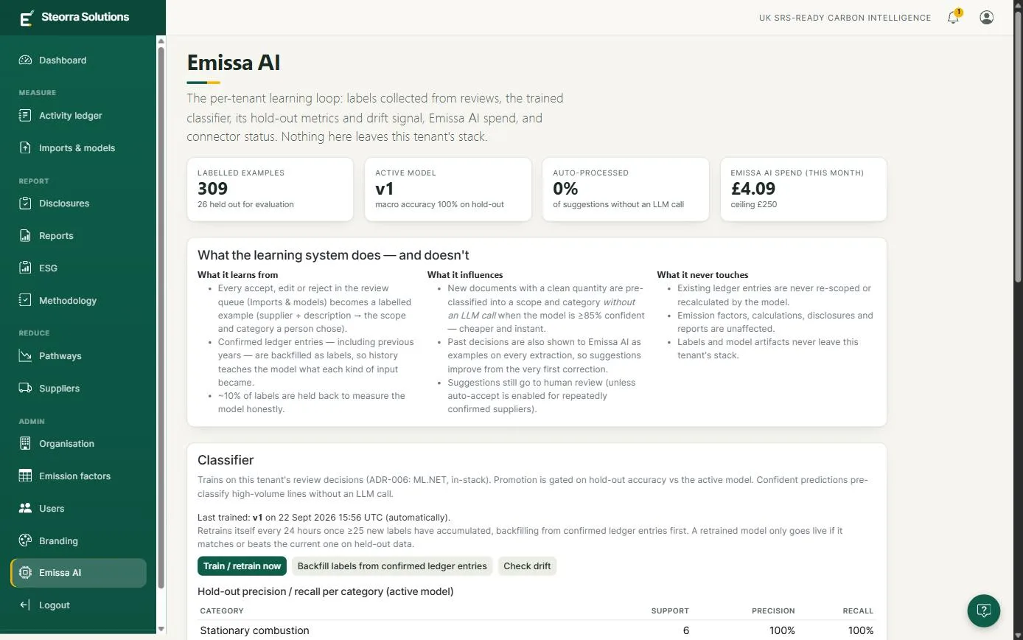Open the Activity ledger menu item
The height and width of the screenshot is (640, 1023).
coord(78,116)
